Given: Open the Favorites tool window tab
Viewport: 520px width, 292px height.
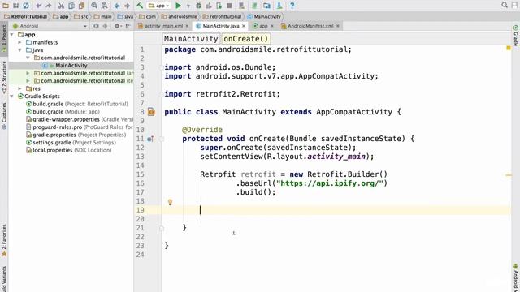Looking at the screenshot, I should 4,241.
